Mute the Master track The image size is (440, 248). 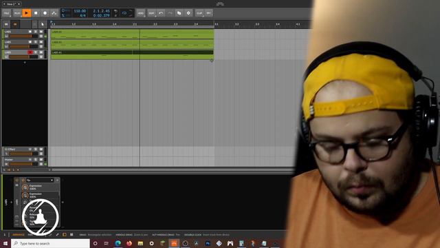pyautogui.click(x=41, y=159)
